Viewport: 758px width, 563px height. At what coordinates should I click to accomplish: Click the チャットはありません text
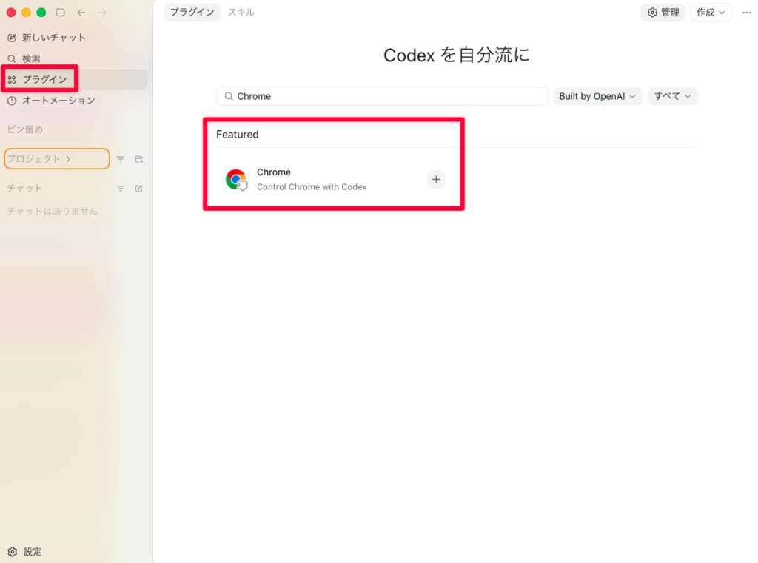(x=53, y=211)
